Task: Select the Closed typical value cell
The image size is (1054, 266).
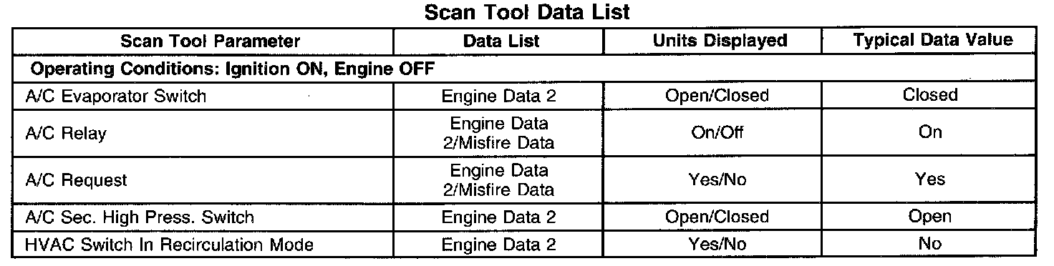Action: [930, 96]
